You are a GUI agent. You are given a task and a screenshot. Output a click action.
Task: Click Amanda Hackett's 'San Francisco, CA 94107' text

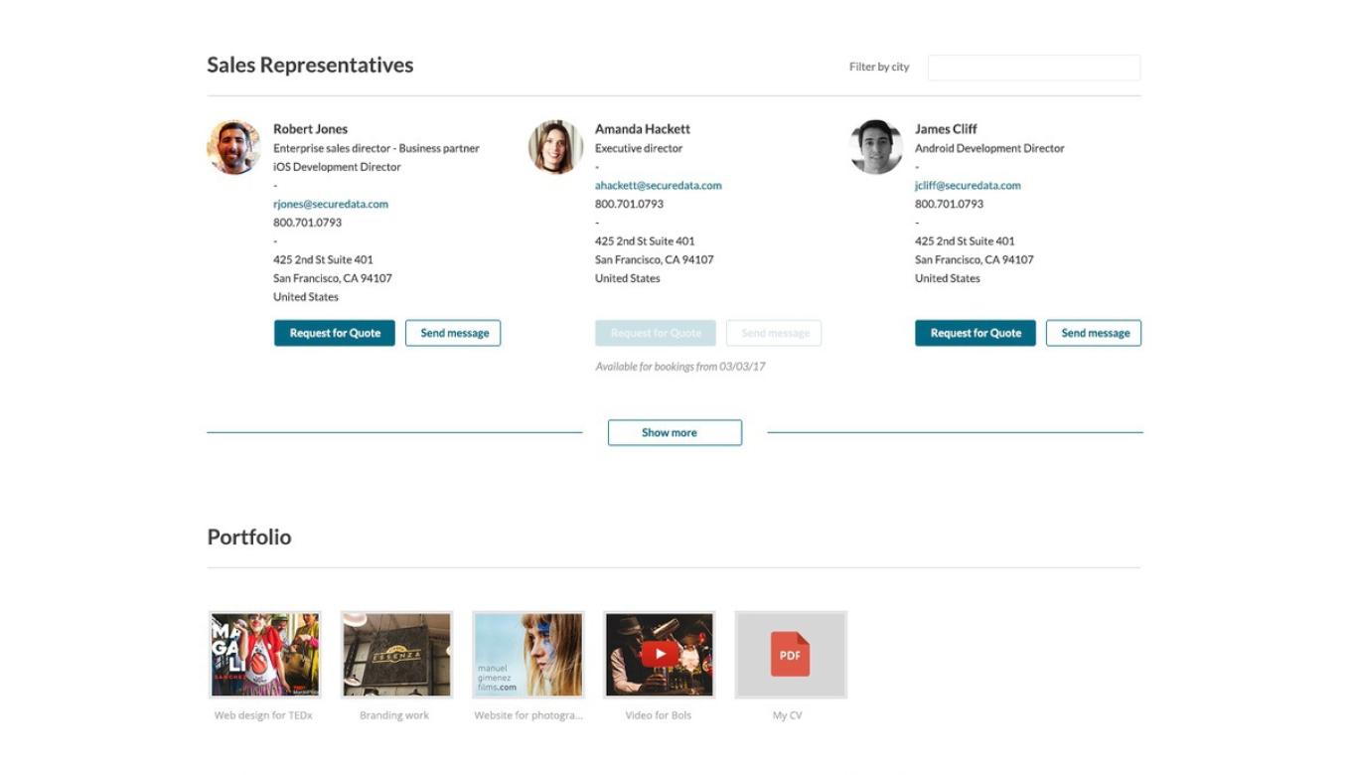[655, 259]
